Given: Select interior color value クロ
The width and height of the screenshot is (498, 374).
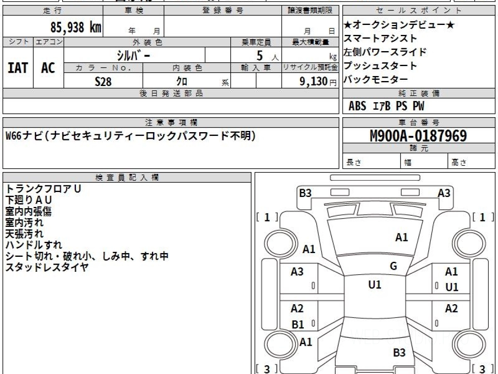Looking at the screenshot, I should [x=182, y=81].
